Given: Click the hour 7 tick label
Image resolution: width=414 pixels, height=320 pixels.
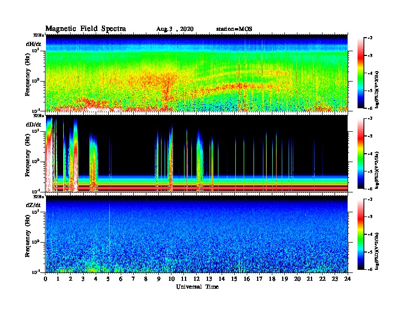Looking at the screenshot, I should pos(133,279).
